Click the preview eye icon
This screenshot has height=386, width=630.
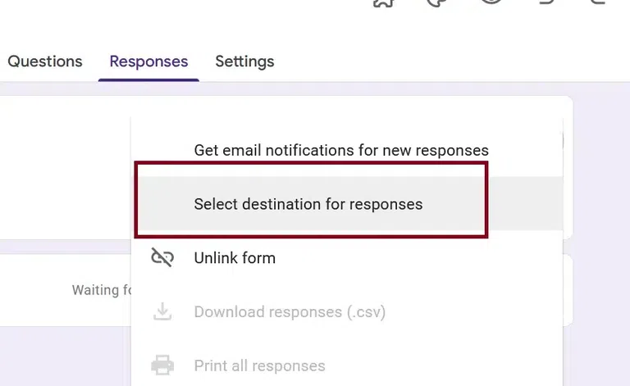[491, 2]
